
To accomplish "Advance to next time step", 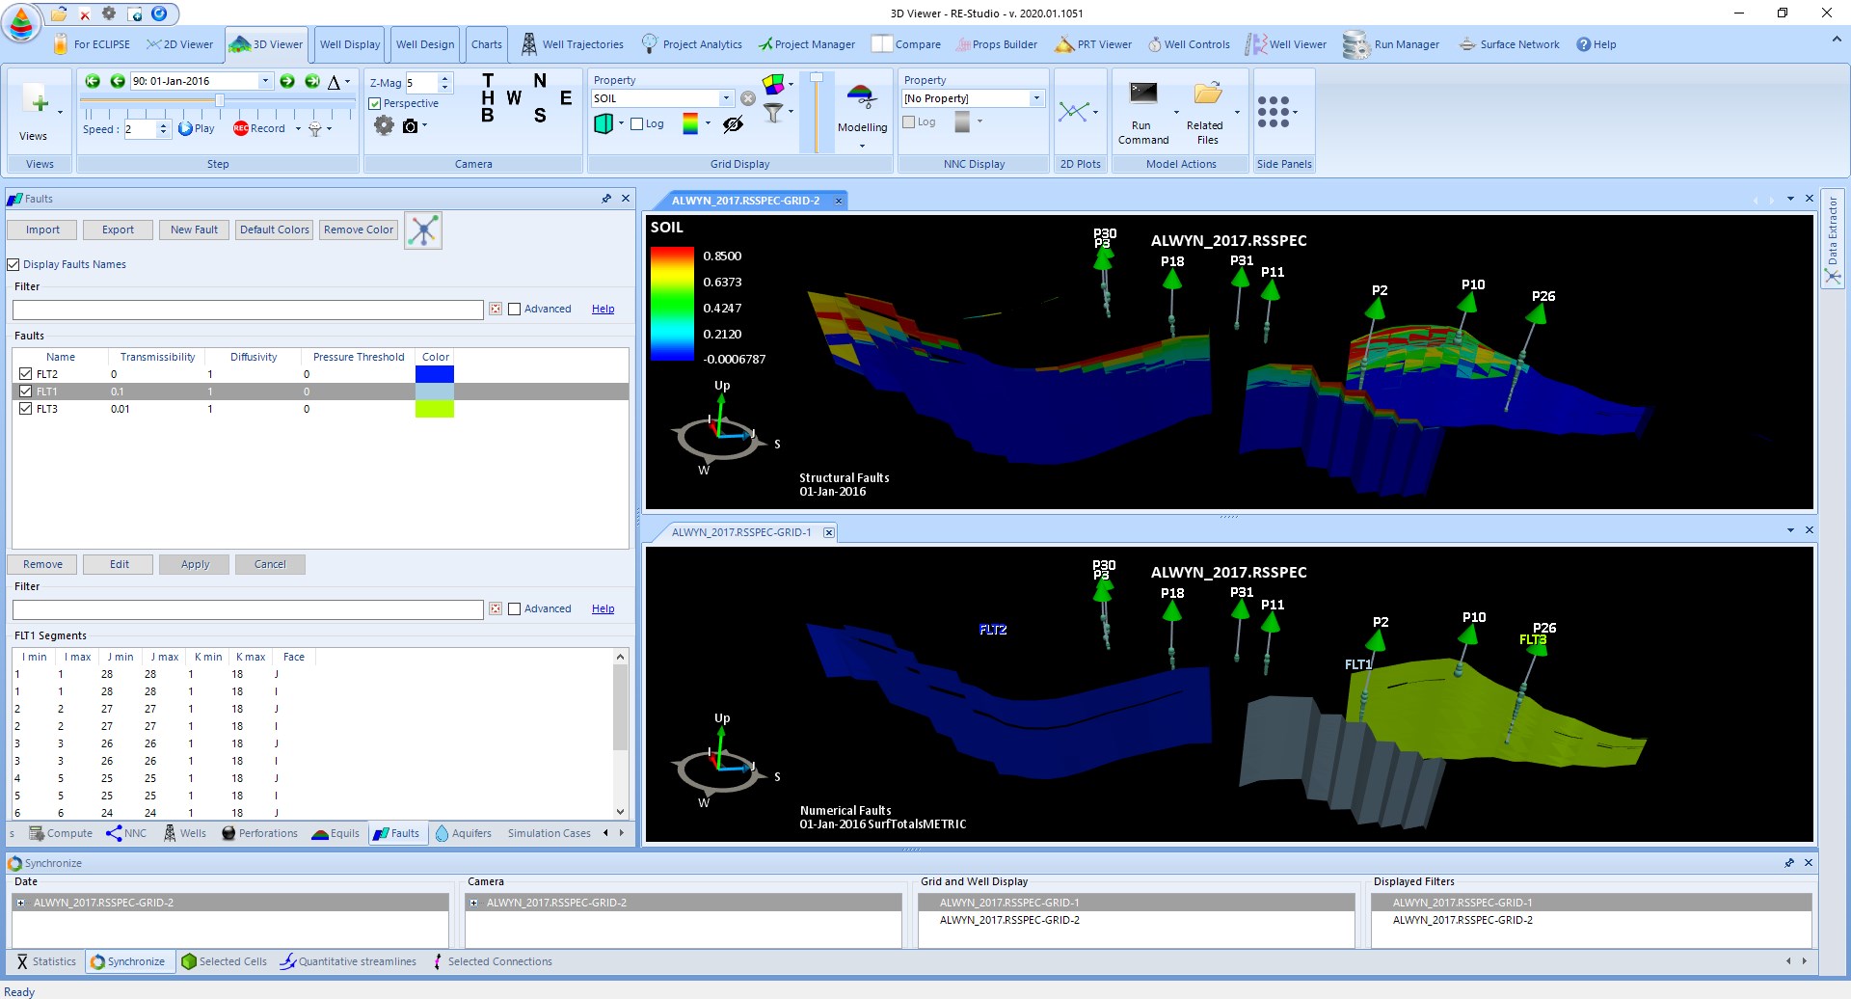I will coord(287,81).
